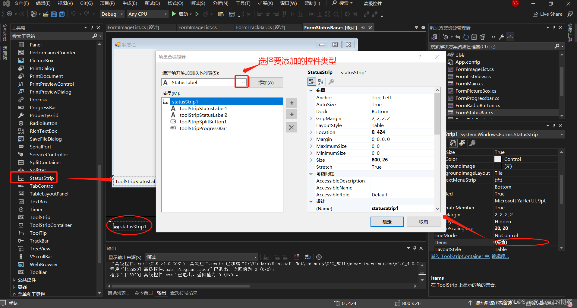
Task: Click the Categorized view icon in collection editor
Action: click(312, 82)
